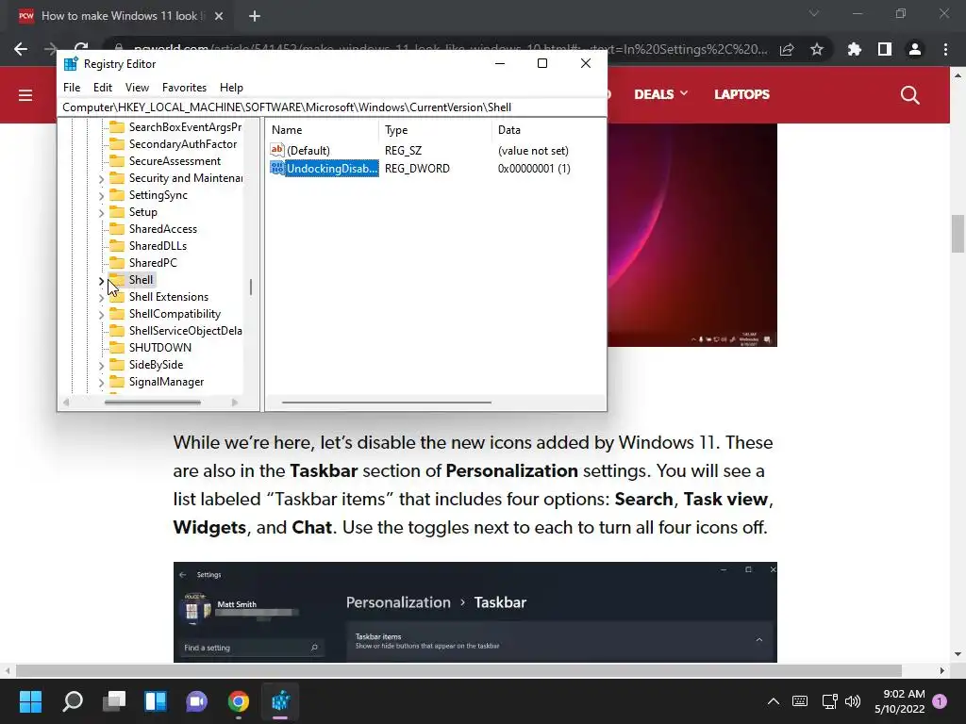The image size is (966, 724).
Task: Click the Personalization Taskbar settings screenshot
Action: pyautogui.click(x=475, y=612)
